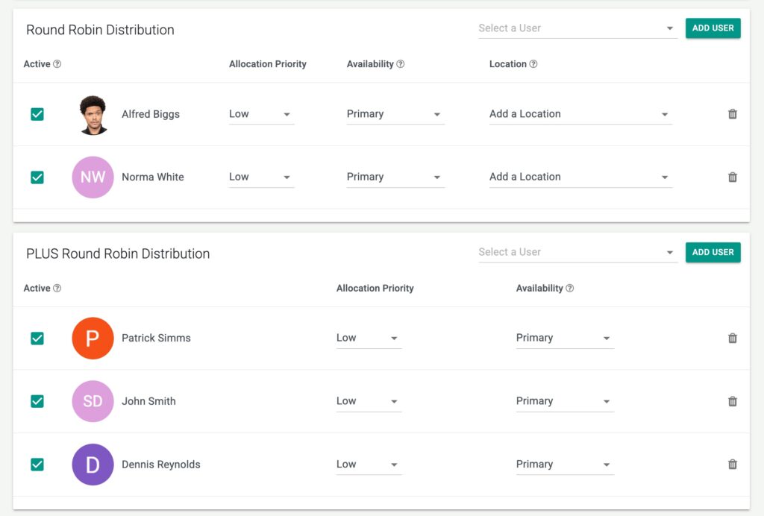Uncheck Active checkbox for Alfred Biggs
Image resolution: width=764 pixels, height=516 pixels.
point(37,114)
